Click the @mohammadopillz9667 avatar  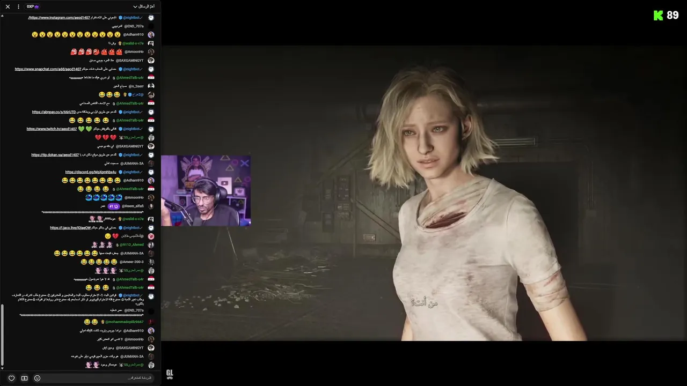pyautogui.click(x=151, y=322)
